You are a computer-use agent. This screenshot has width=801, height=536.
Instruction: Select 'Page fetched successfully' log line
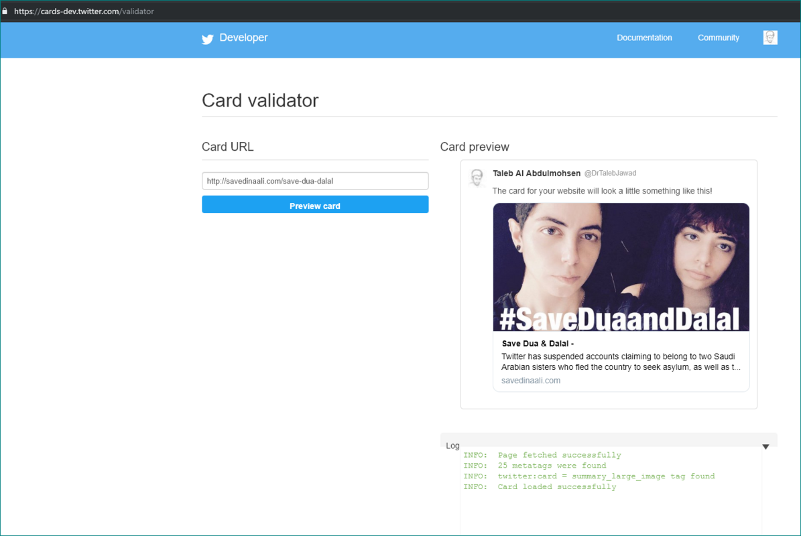coord(542,455)
